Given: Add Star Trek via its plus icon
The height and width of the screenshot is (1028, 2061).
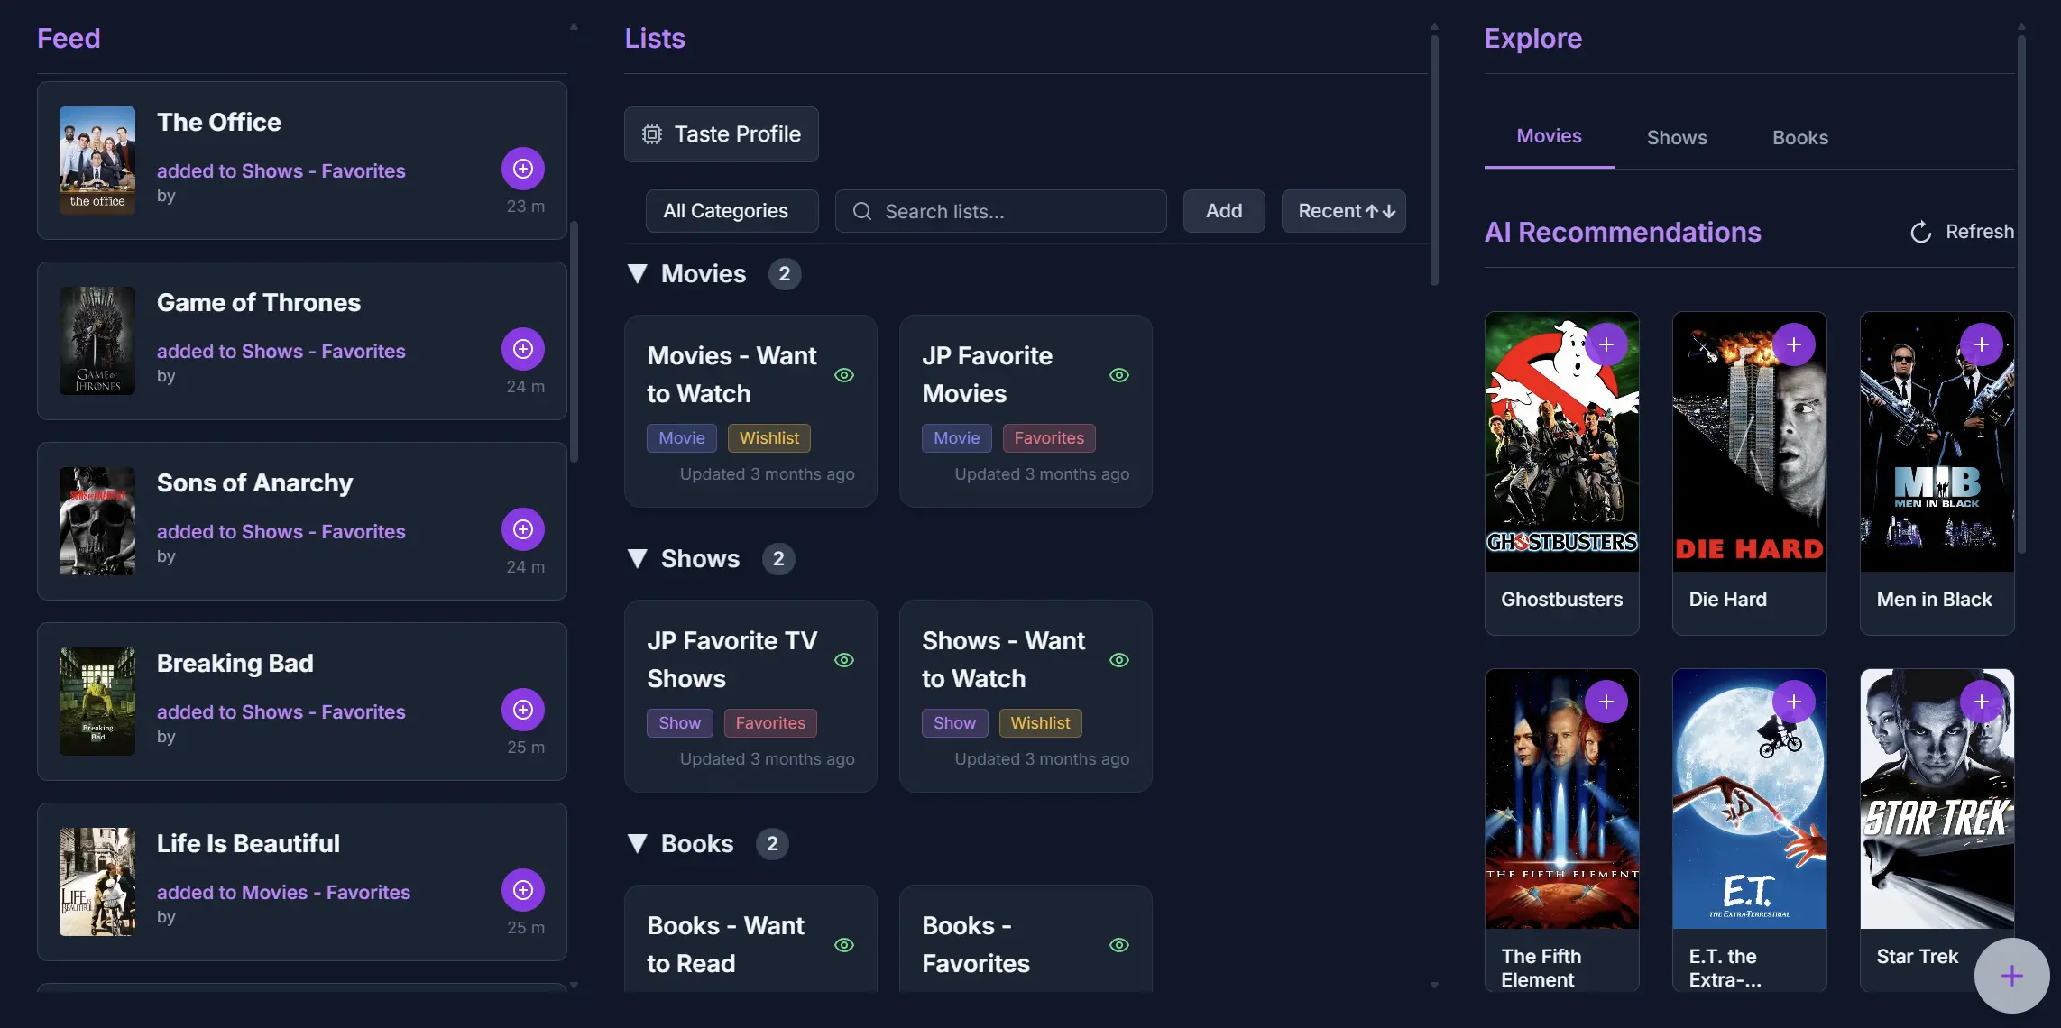Looking at the screenshot, I should 1983,702.
